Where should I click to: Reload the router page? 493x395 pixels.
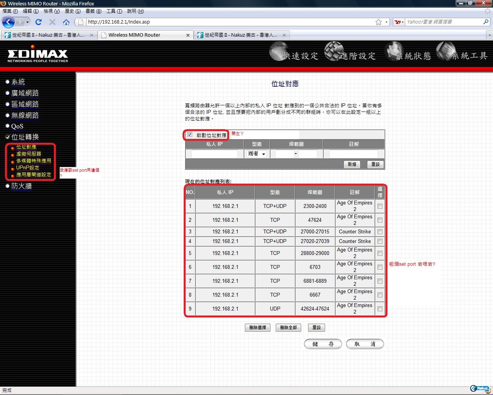[38, 22]
